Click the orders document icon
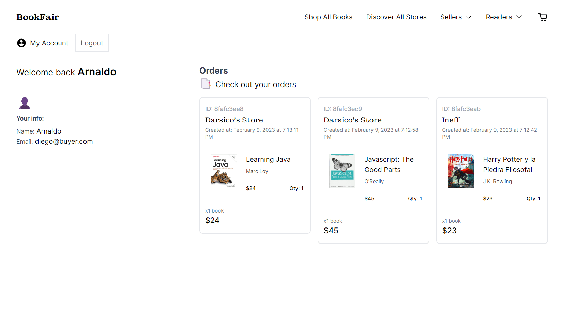Screen dimensions: 563x314 pos(206,84)
